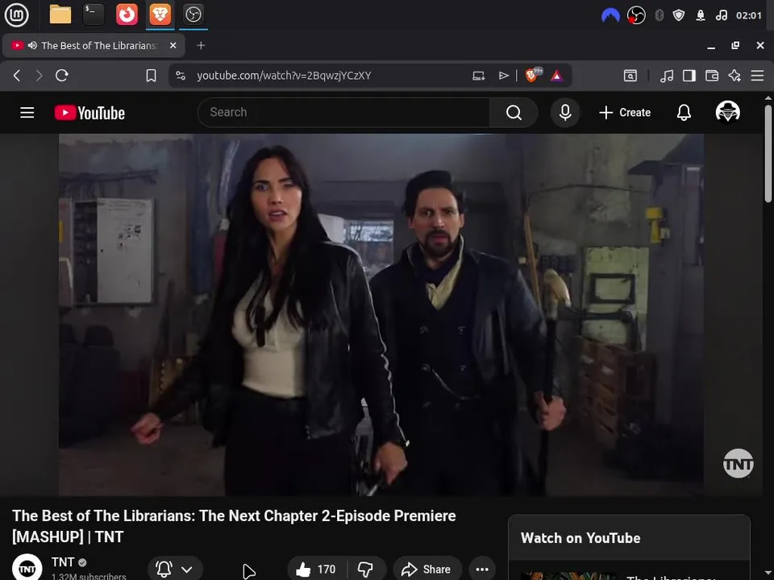Click the Watch on YouTube heading

pos(580,537)
